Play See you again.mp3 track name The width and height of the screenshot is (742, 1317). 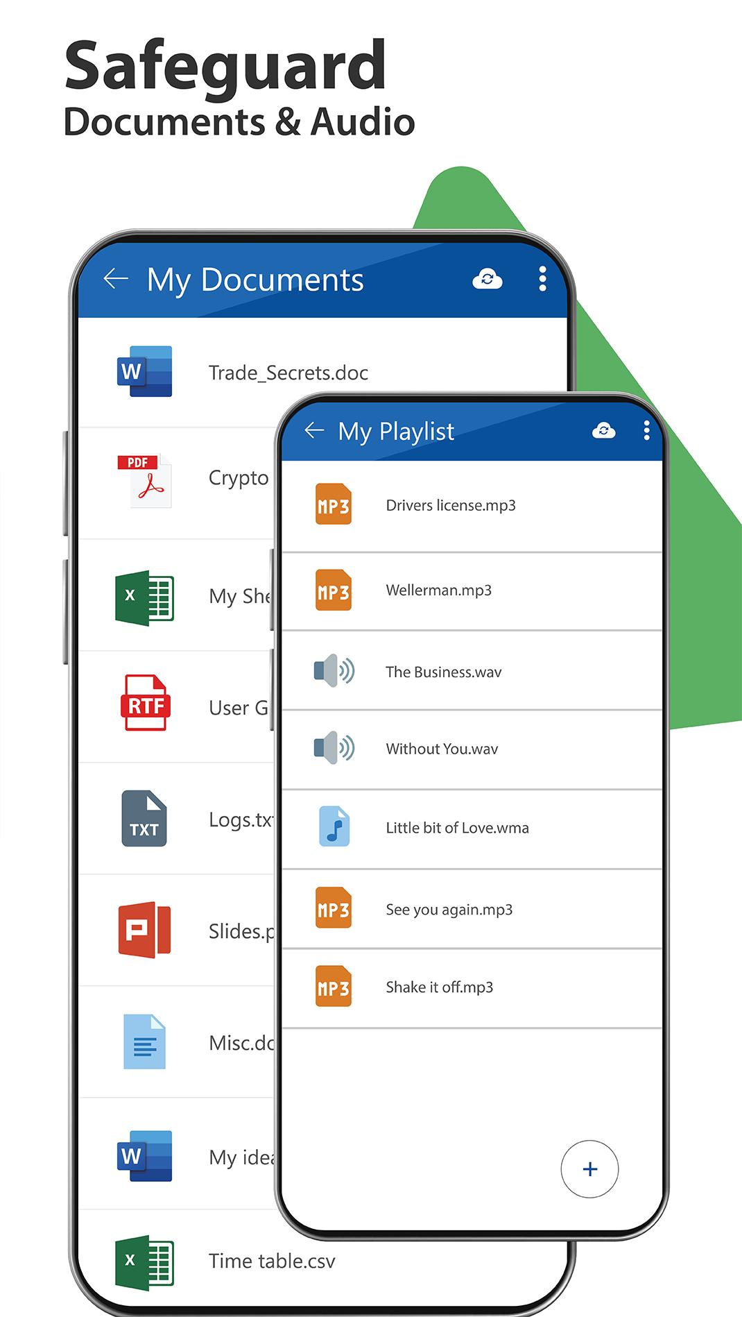click(x=449, y=910)
